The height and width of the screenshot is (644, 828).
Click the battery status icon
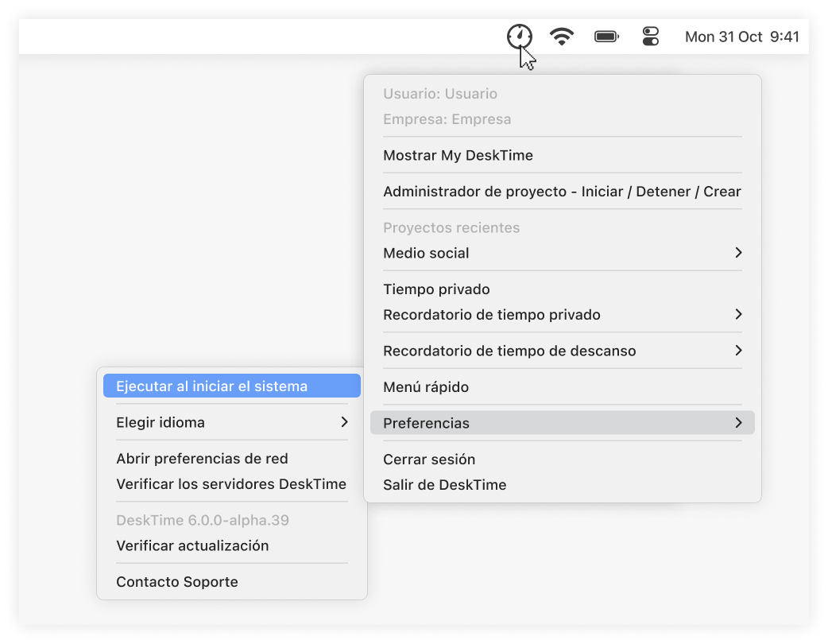pos(607,37)
